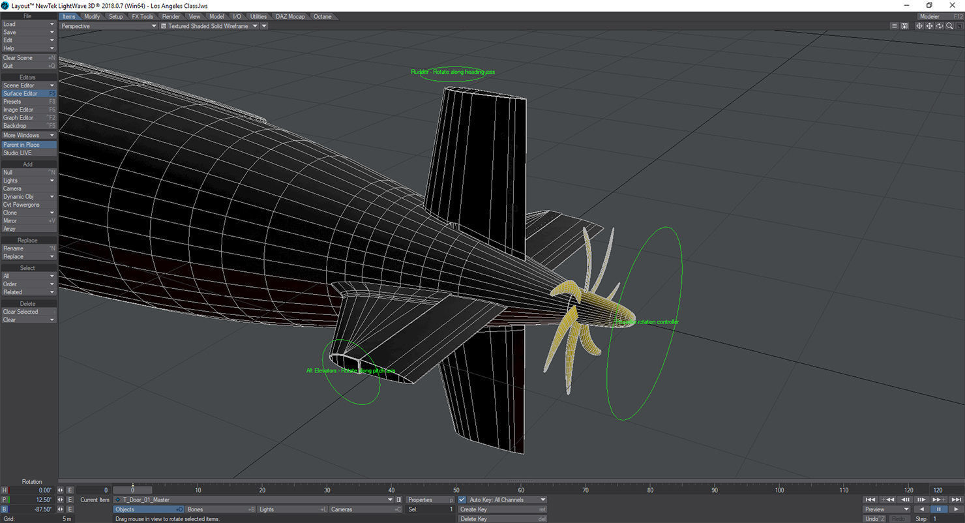Click the Create Key button
The width and height of the screenshot is (965, 523).
pos(502,510)
